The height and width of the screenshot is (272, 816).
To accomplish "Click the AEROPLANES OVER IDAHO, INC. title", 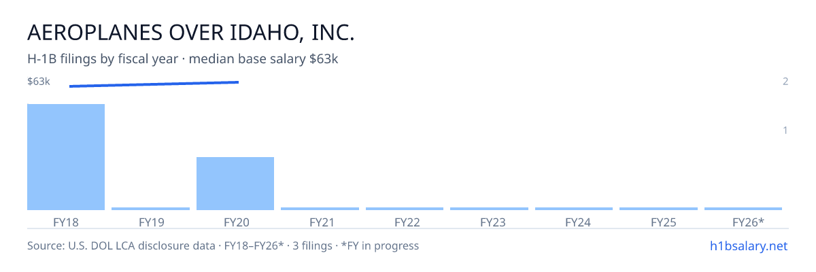I will (x=191, y=33).
